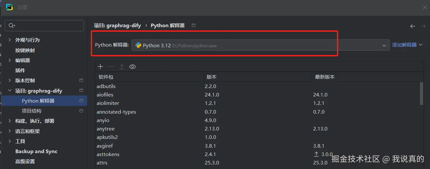430x169 pixels.
Task: Expand the 编辑器 settings section
Action: (x=9, y=60)
